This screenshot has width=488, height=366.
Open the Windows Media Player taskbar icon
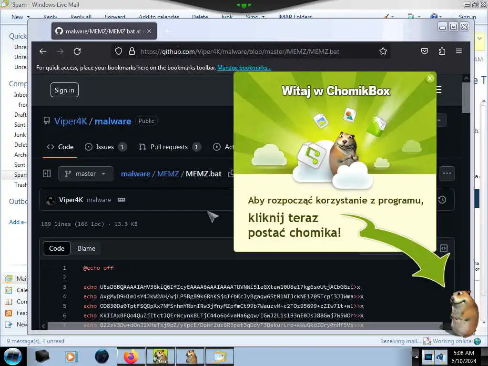[71, 356]
